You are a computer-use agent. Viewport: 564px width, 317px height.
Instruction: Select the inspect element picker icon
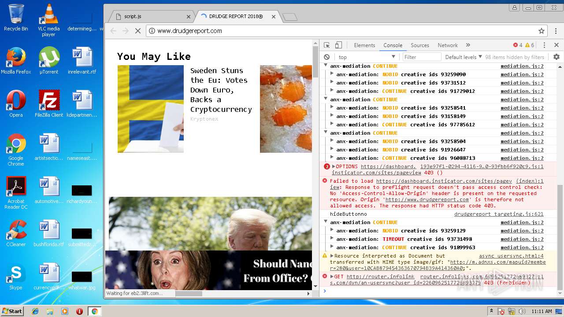(327, 45)
